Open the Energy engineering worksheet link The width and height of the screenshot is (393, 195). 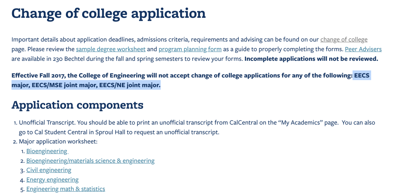point(52,180)
